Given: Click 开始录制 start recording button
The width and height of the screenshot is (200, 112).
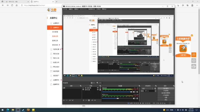Looking at the screenshot, I should 166,91.
